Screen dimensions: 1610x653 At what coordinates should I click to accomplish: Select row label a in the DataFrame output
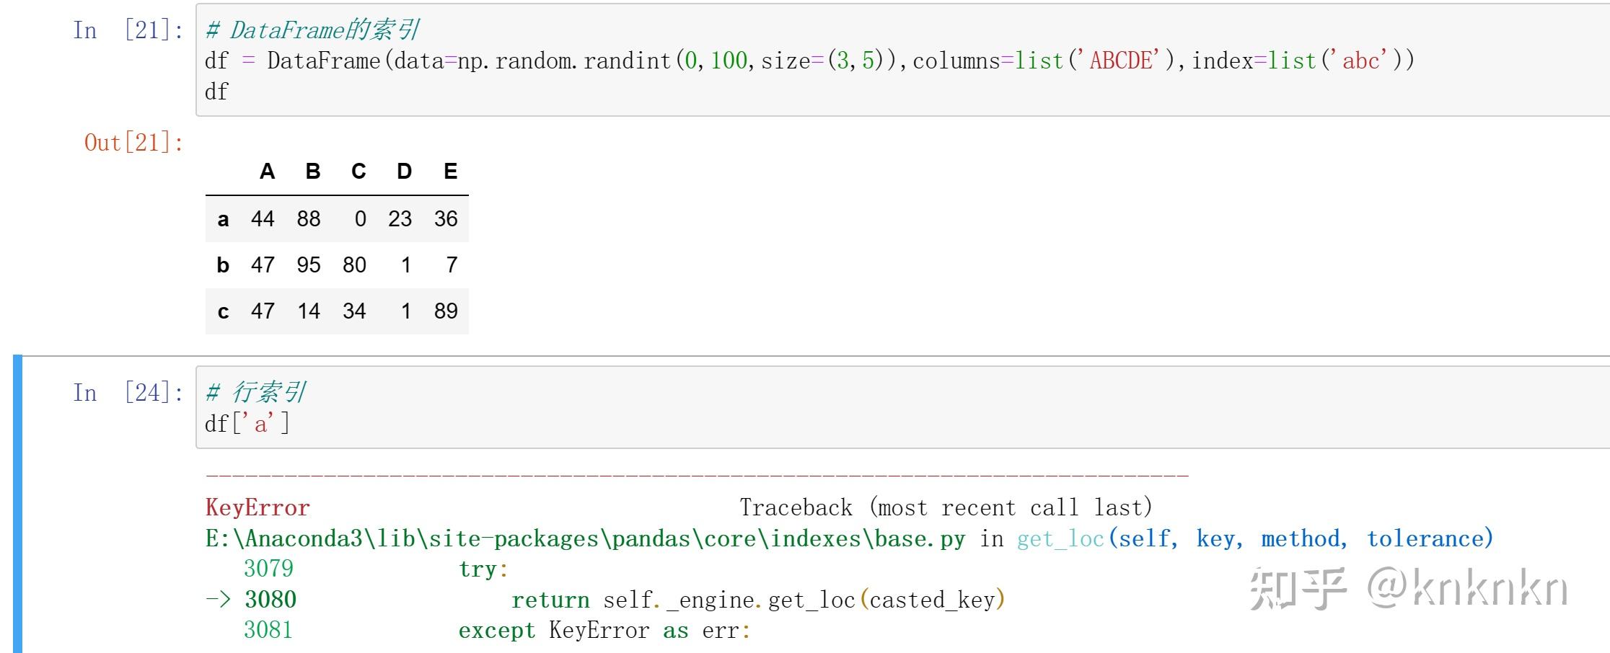pos(223,218)
